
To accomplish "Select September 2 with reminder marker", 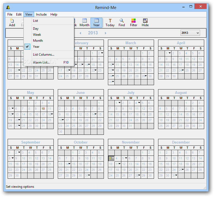I will click(17, 153).
